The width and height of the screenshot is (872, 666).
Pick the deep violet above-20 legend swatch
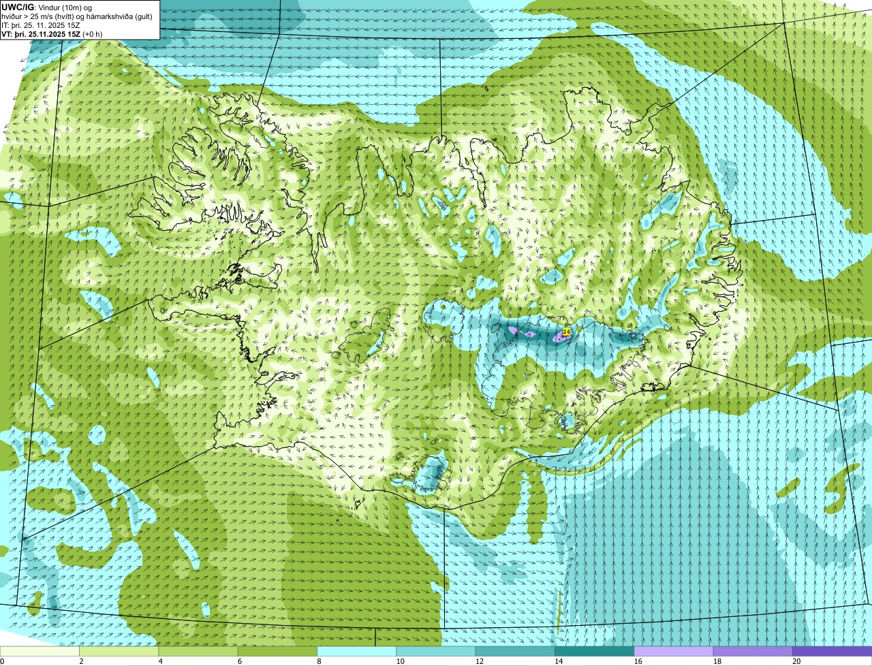[x=832, y=651]
